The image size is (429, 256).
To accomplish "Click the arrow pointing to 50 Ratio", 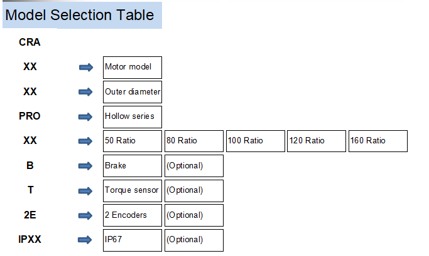I will click(85, 141).
